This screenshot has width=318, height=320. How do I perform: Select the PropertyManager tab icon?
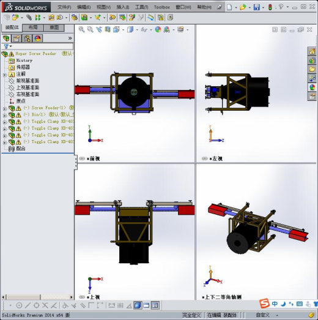pyautogui.click(x=17, y=39)
